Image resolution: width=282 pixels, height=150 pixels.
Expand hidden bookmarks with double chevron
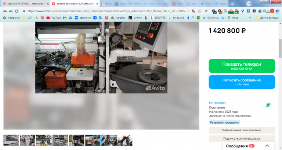click(250, 18)
